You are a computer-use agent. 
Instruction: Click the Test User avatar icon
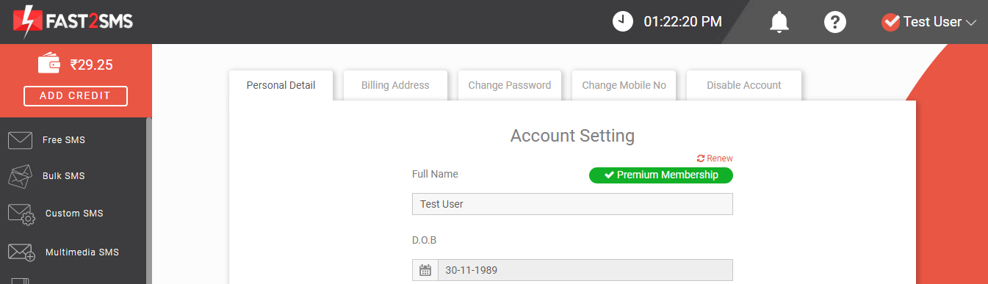[x=890, y=22]
